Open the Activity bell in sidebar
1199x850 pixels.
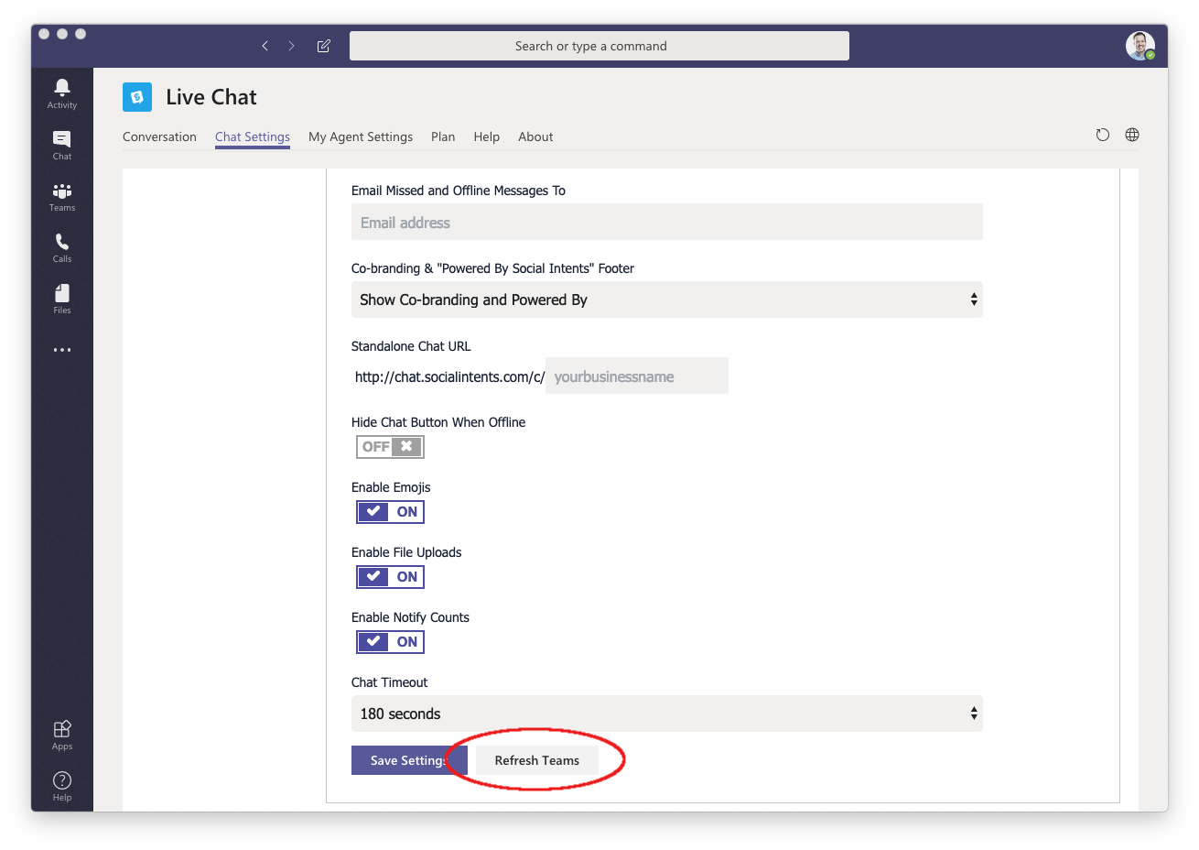[x=62, y=93]
